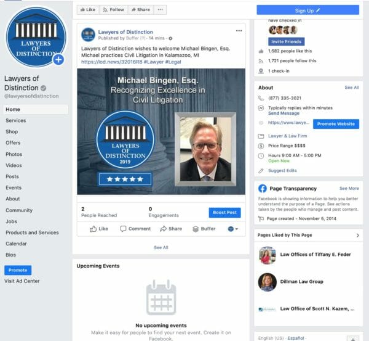
Task: Comment on the Michael Bingen post
Action: click(x=135, y=229)
